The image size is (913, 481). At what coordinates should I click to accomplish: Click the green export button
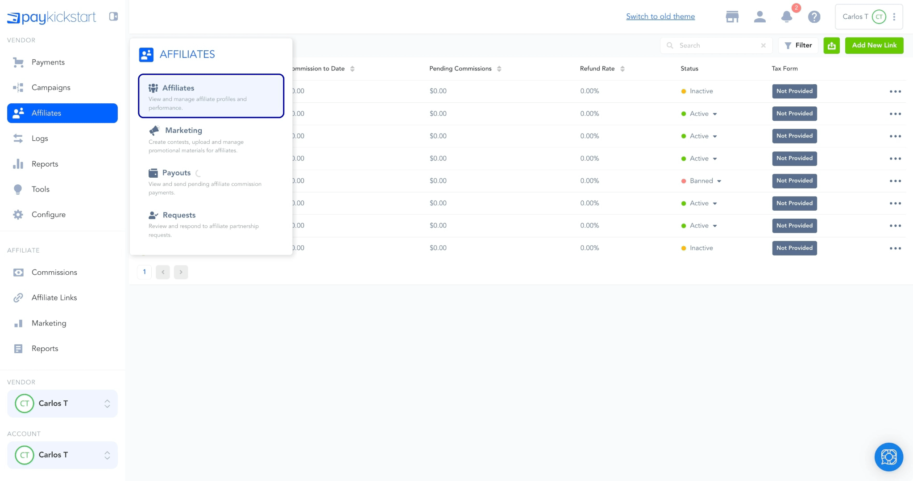coord(831,45)
